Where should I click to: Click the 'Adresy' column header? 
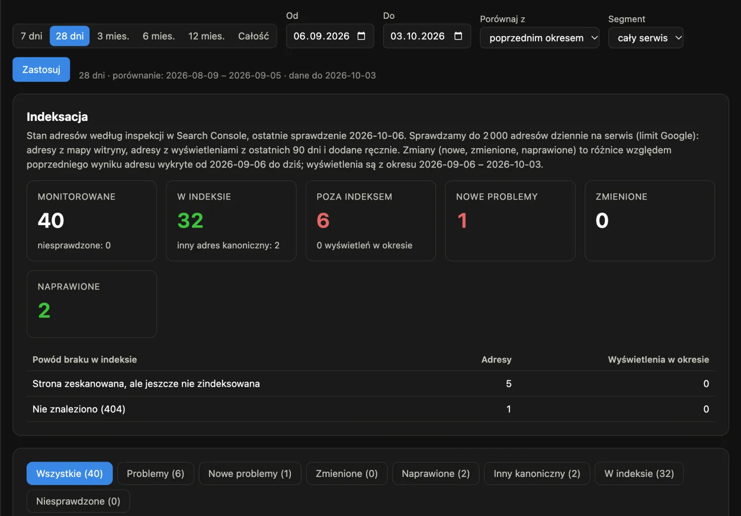tap(496, 359)
